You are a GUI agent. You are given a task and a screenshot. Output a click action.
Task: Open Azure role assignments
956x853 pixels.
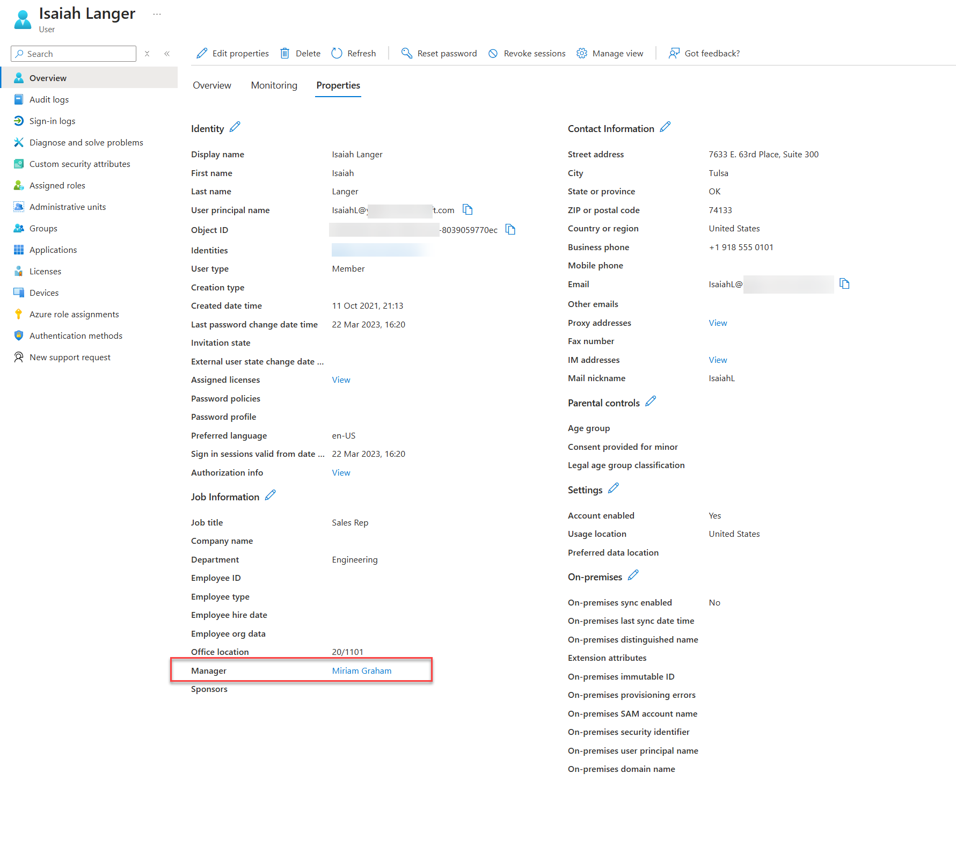[74, 314]
